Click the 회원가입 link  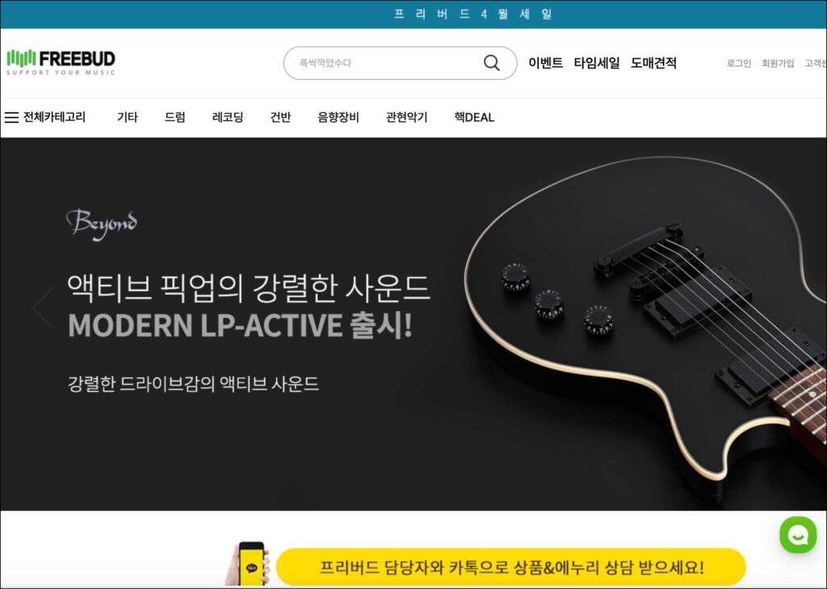(778, 63)
